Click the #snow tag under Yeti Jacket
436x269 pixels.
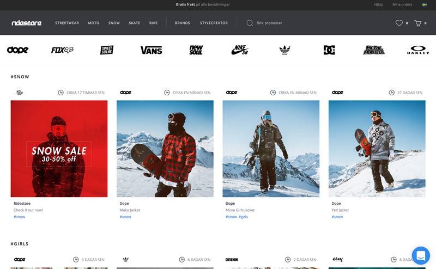click(x=337, y=217)
